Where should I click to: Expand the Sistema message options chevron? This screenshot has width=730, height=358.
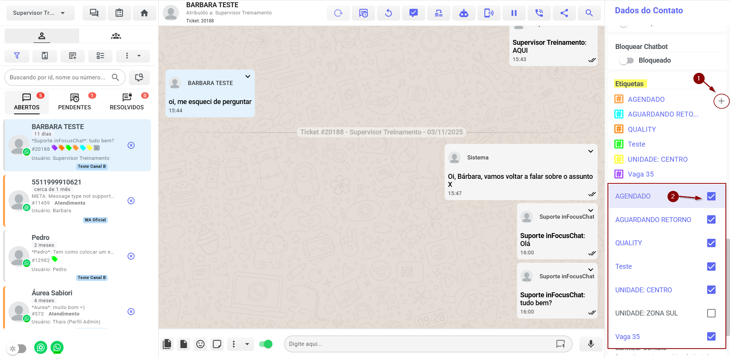pos(590,151)
